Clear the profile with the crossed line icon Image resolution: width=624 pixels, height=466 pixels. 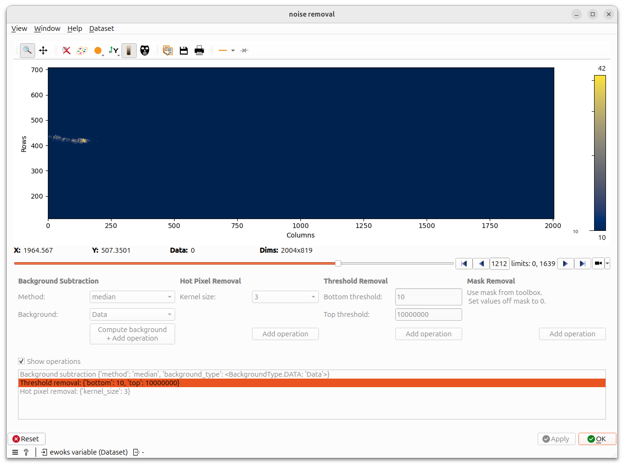pos(244,50)
